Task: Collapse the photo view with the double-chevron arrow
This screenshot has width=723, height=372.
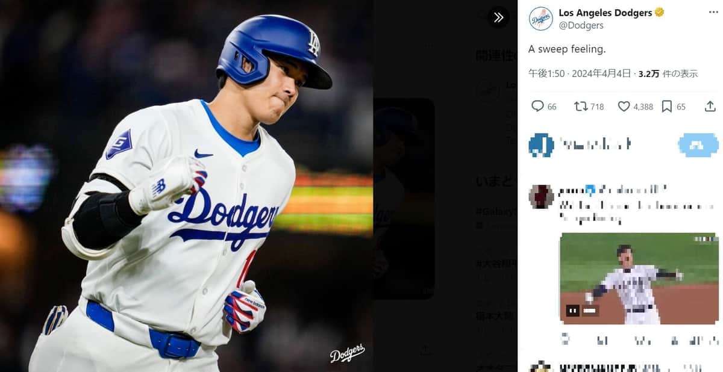Action: tap(498, 17)
